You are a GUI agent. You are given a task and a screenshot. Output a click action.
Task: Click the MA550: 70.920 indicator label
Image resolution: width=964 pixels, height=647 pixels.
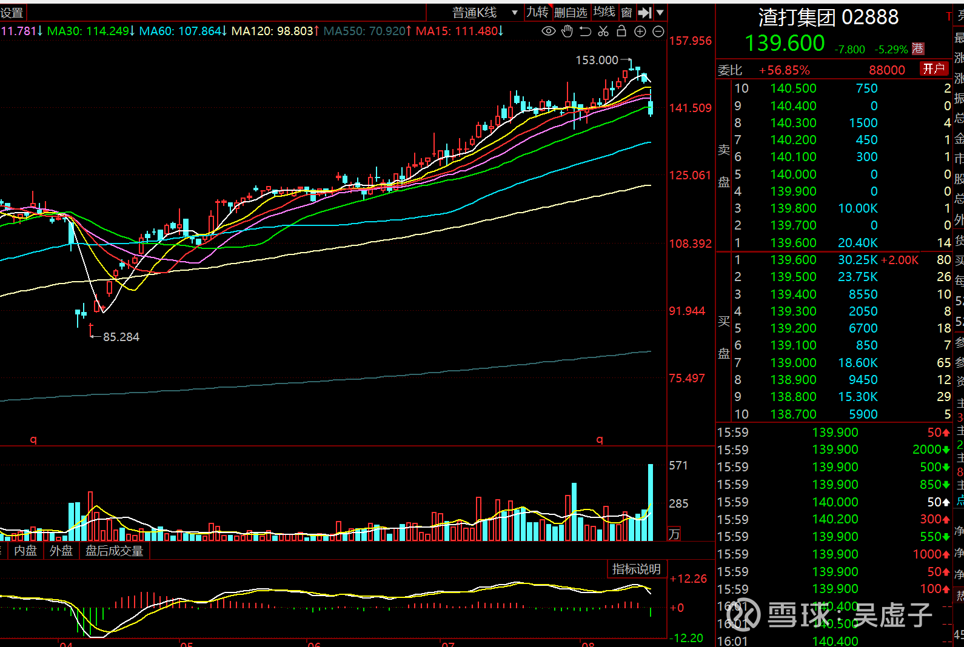coord(367,31)
